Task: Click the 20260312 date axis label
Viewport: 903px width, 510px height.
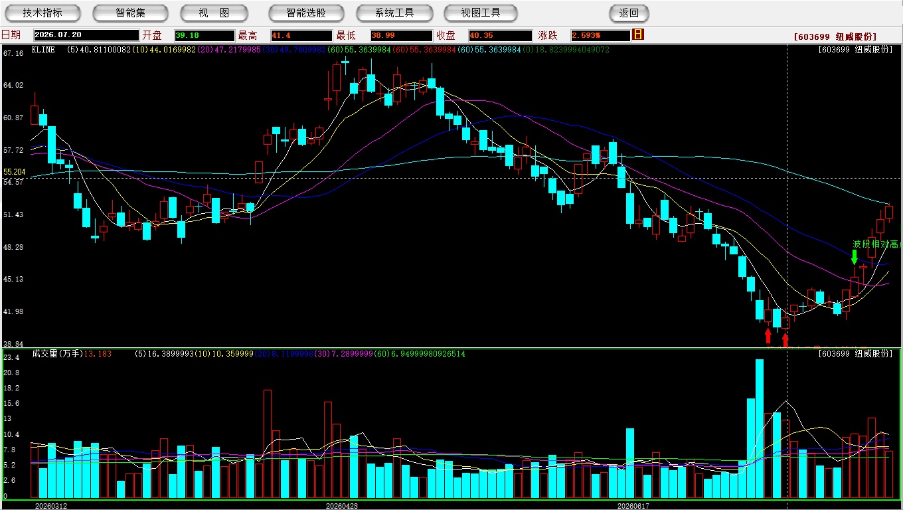Action: point(50,506)
